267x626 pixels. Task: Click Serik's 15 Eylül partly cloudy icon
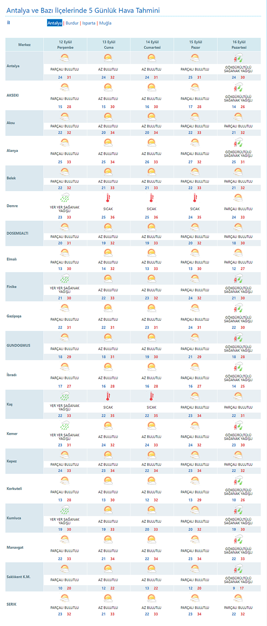pos(195,598)
